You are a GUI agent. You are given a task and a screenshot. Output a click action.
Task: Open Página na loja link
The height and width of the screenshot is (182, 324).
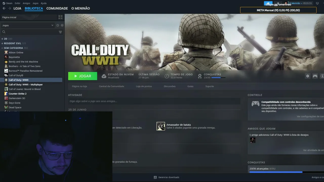tap(79, 86)
